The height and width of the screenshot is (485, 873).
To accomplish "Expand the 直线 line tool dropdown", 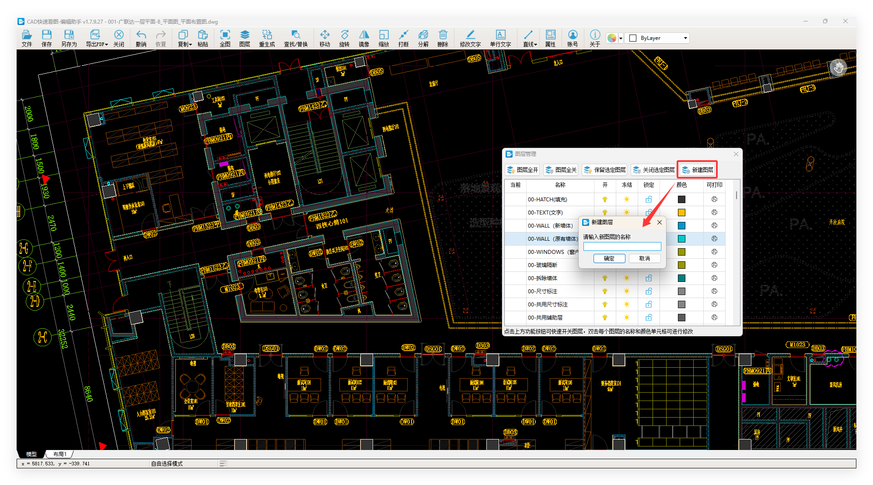I will pos(535,45).
